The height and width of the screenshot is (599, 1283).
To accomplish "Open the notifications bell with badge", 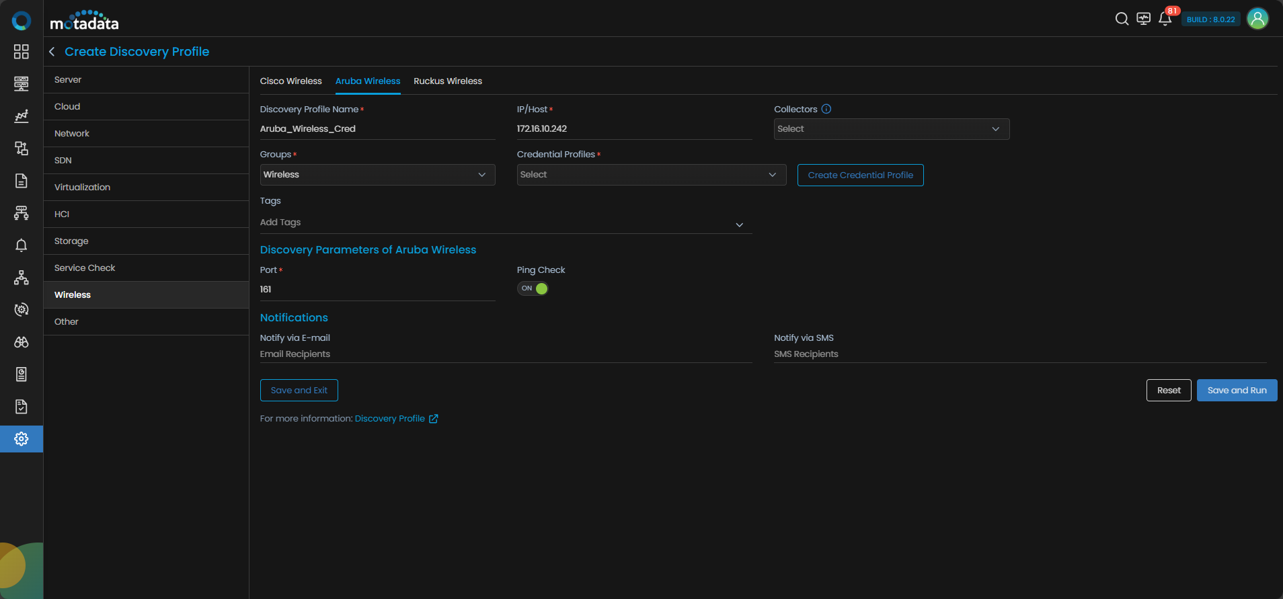I will pyautogui.click(x=1165, y=19).
